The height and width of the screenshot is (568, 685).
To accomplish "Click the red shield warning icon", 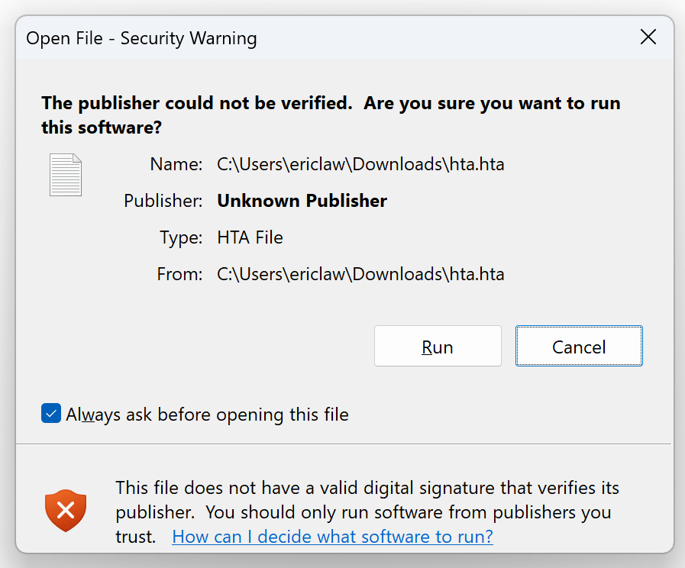I will pos(66,511).
